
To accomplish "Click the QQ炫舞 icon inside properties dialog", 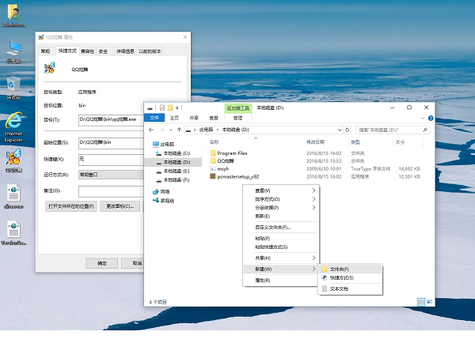I will tap(49, 68).
